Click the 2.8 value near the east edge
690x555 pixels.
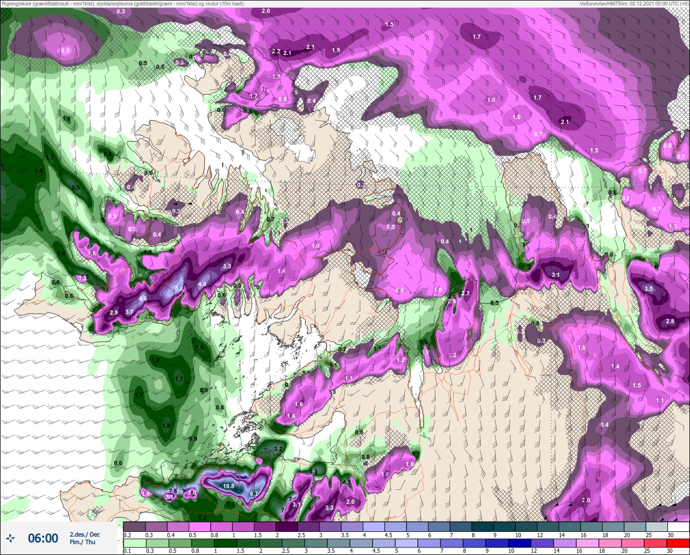(670, 321)
